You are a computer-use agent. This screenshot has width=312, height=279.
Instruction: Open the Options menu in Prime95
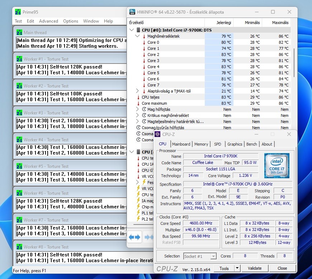pos(71,21)
